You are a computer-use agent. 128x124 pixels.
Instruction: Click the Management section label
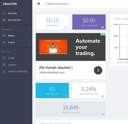click(x=7, y=29)
